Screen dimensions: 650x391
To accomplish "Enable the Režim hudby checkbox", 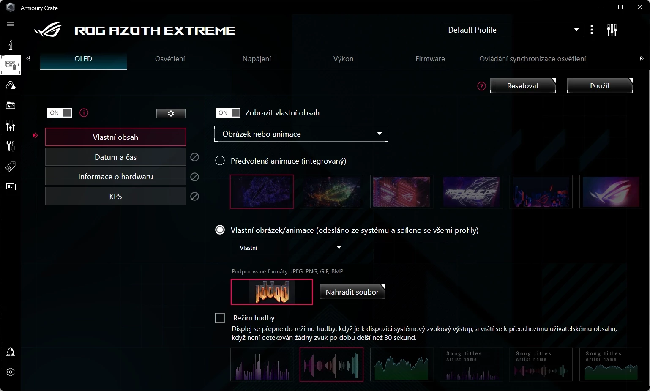I will coord(220,318).
